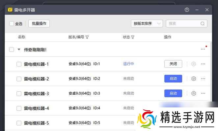Click the 雷电模拟器-3 name

tap(36, 94)
